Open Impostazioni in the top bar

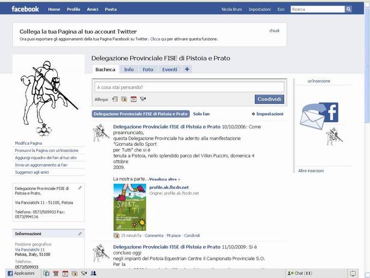260,9
